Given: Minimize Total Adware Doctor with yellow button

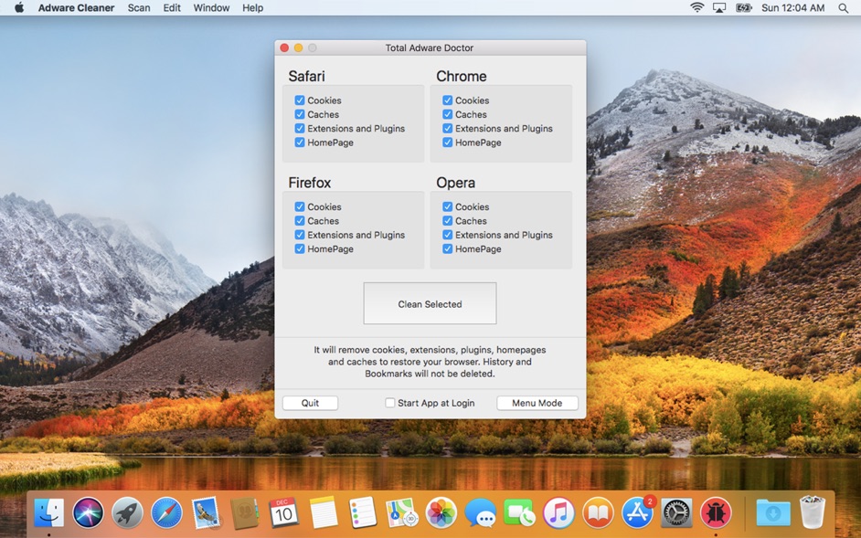Looking at the screenshot, I should click(298, 47).
